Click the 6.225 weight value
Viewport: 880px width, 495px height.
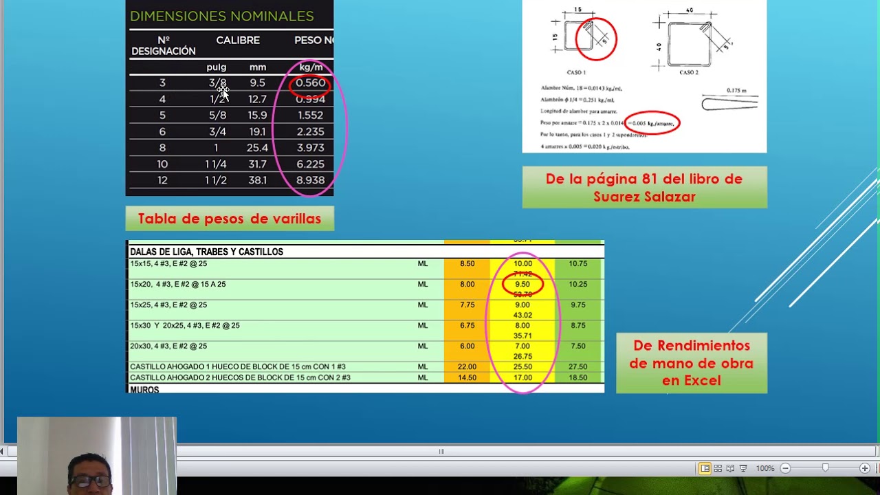(311, 164)
